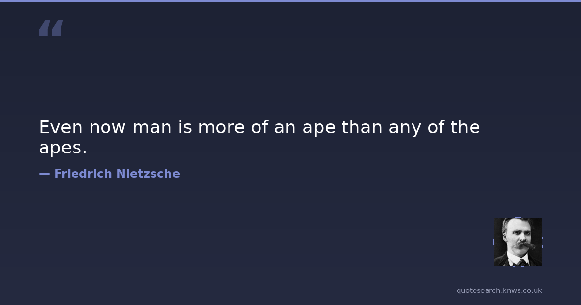Click the word "ape" in the first line
581x305 pixels.
319,128
